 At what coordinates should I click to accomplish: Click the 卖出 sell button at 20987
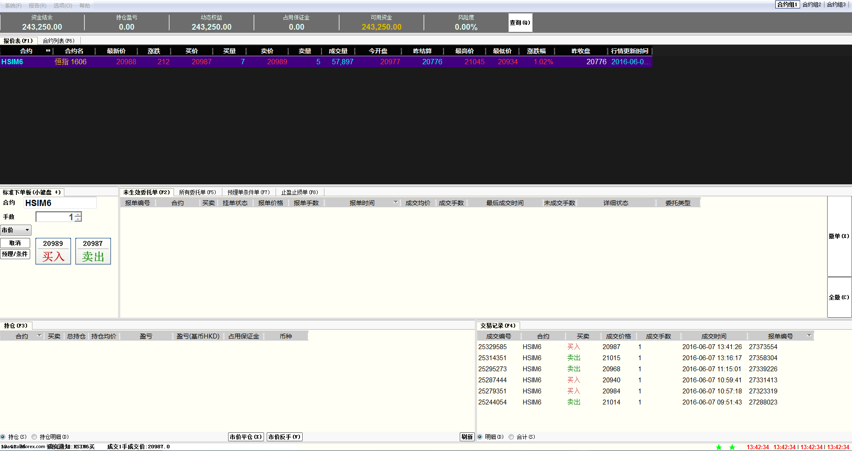(93, 251)
